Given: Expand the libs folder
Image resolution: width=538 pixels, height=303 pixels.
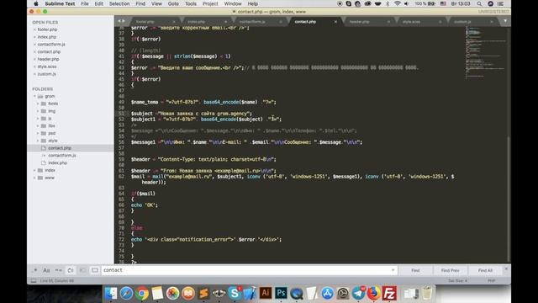Looking at the screenshot, I should point(38,125).
